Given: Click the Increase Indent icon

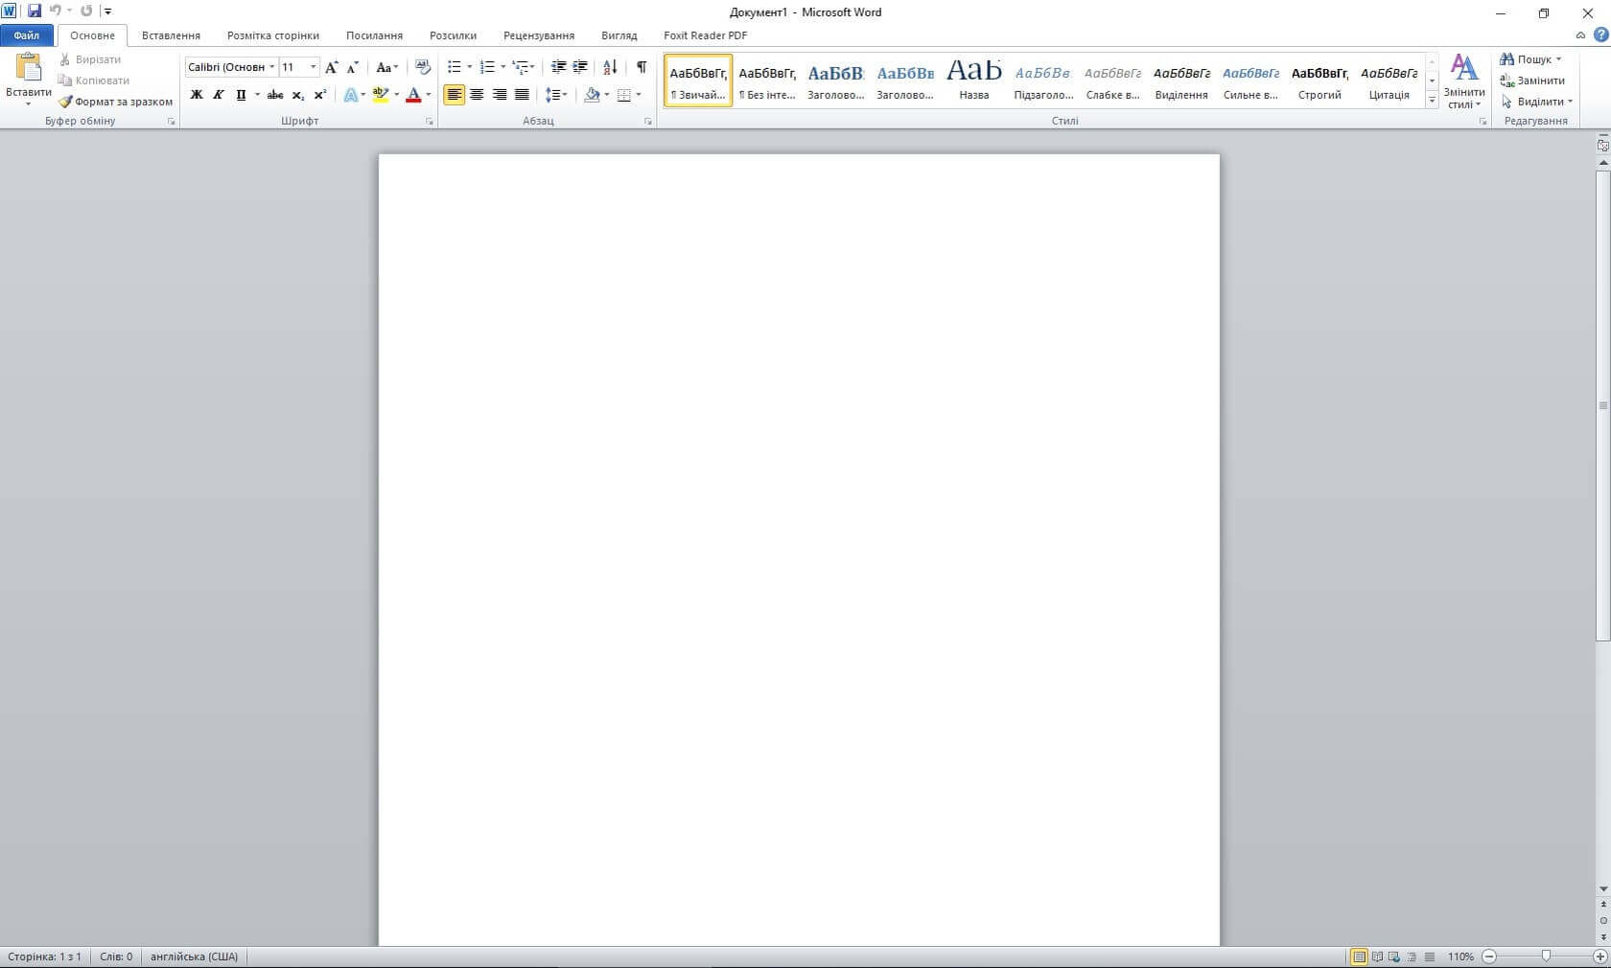Looking at the screenshot, I should pyautogui.click(x=580, y=67).
